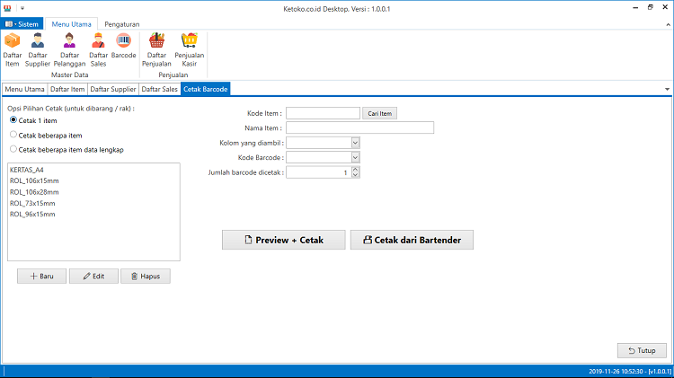
Task: Collapse the ribbon with the chevron
Action: [x=668, y=24]
